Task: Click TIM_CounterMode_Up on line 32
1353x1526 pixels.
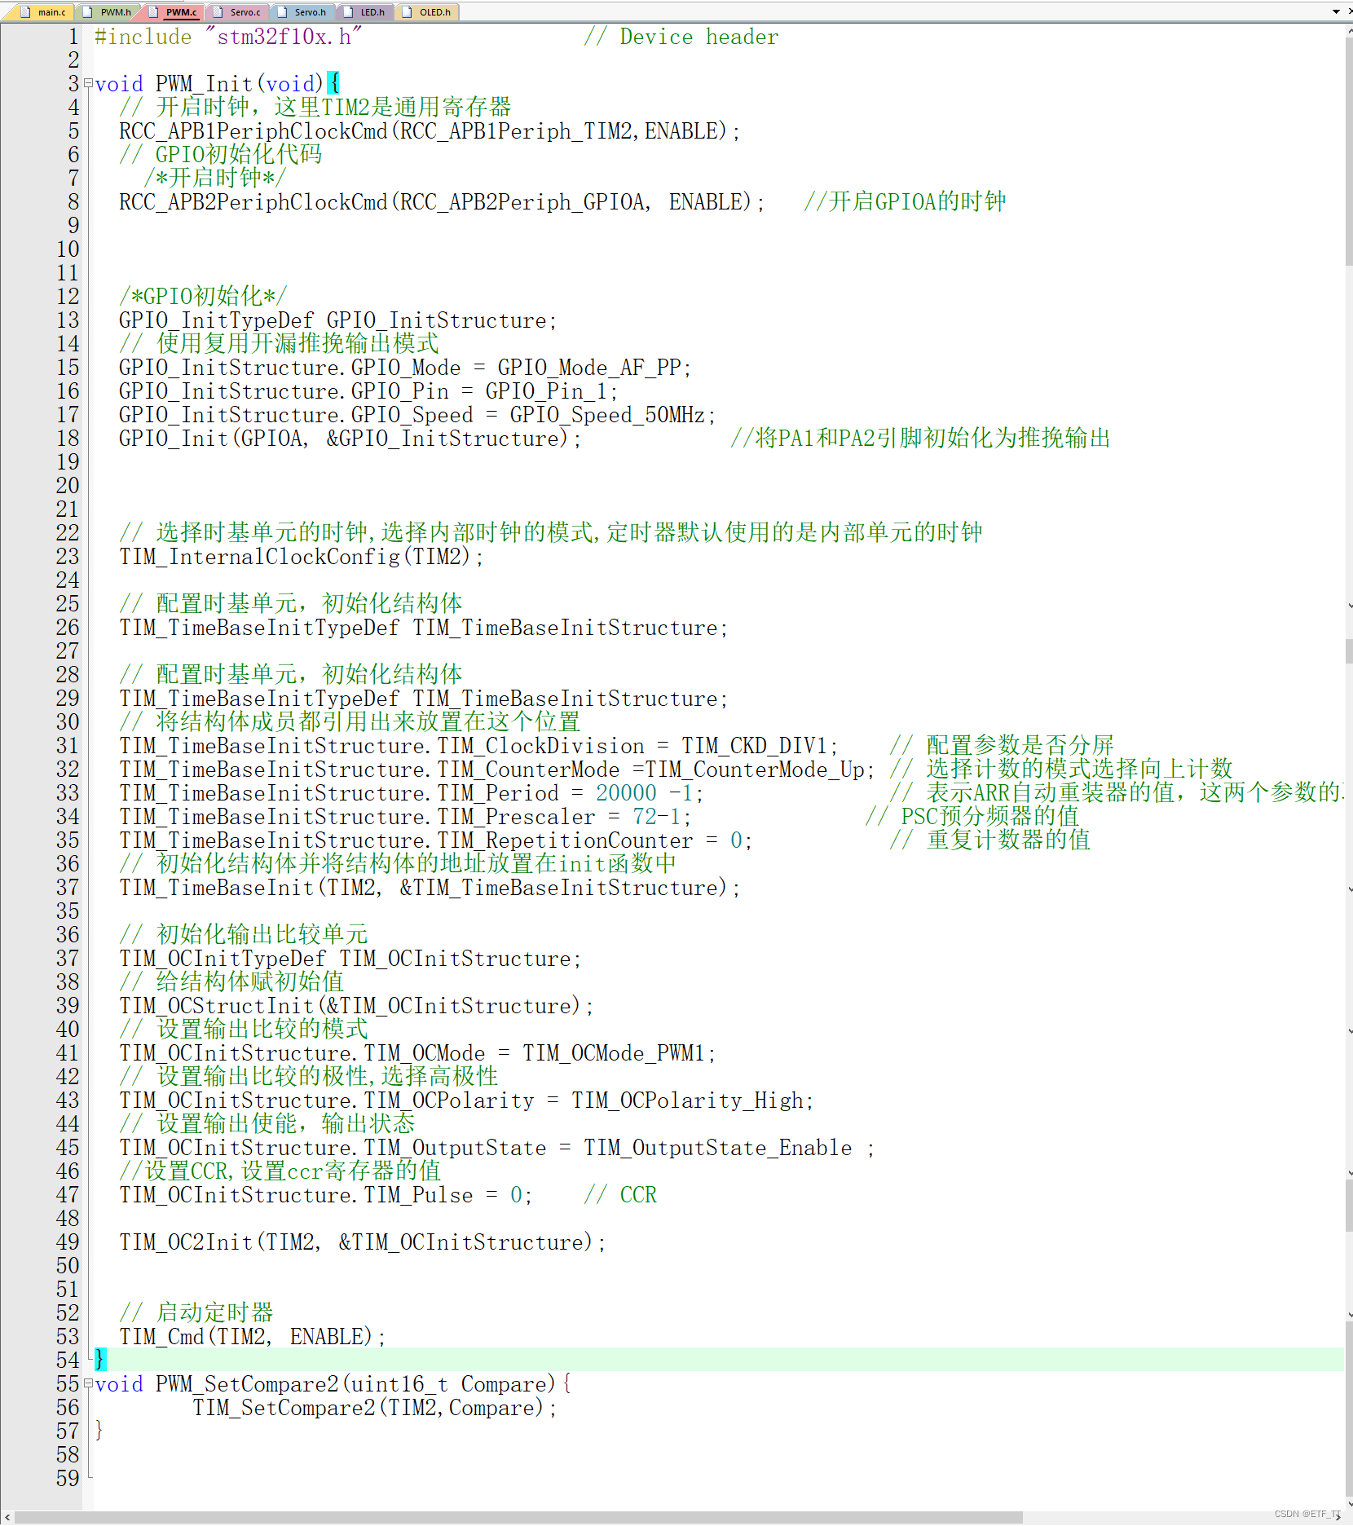Action: tap(755, 770)
